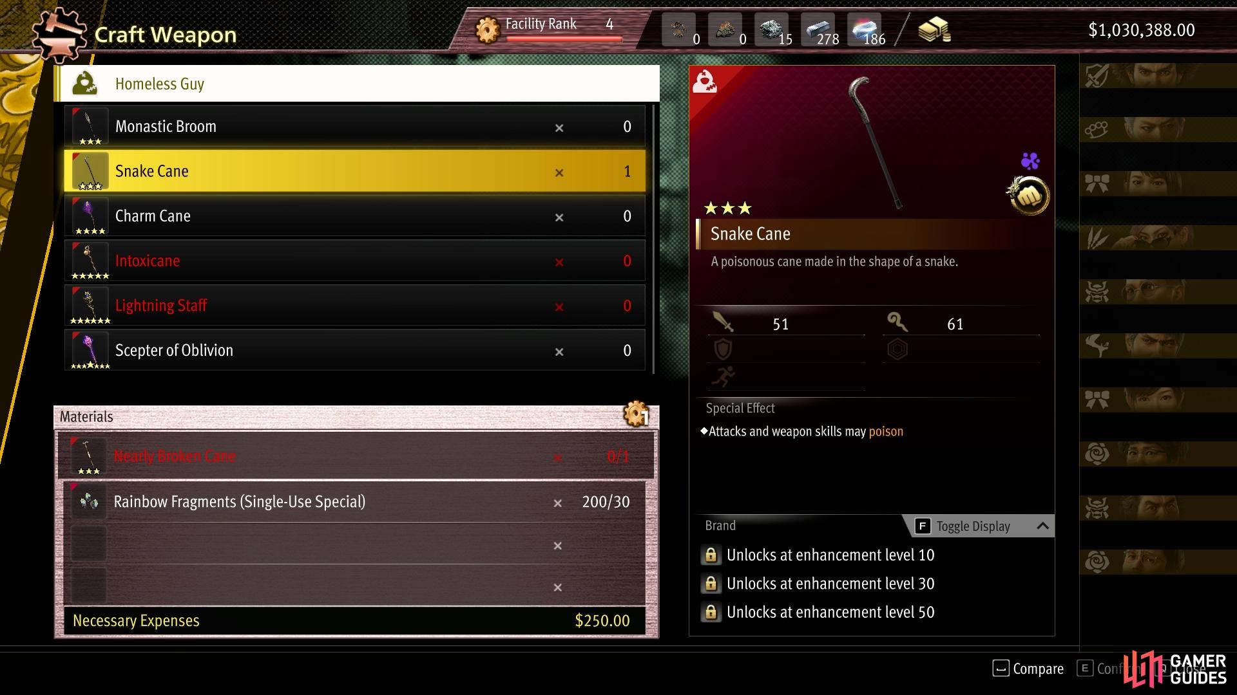Click the Rainbow Fragments material icon
Image resolution: width=1237 pixels, height=695 pixels.
(x=88, y=501)
